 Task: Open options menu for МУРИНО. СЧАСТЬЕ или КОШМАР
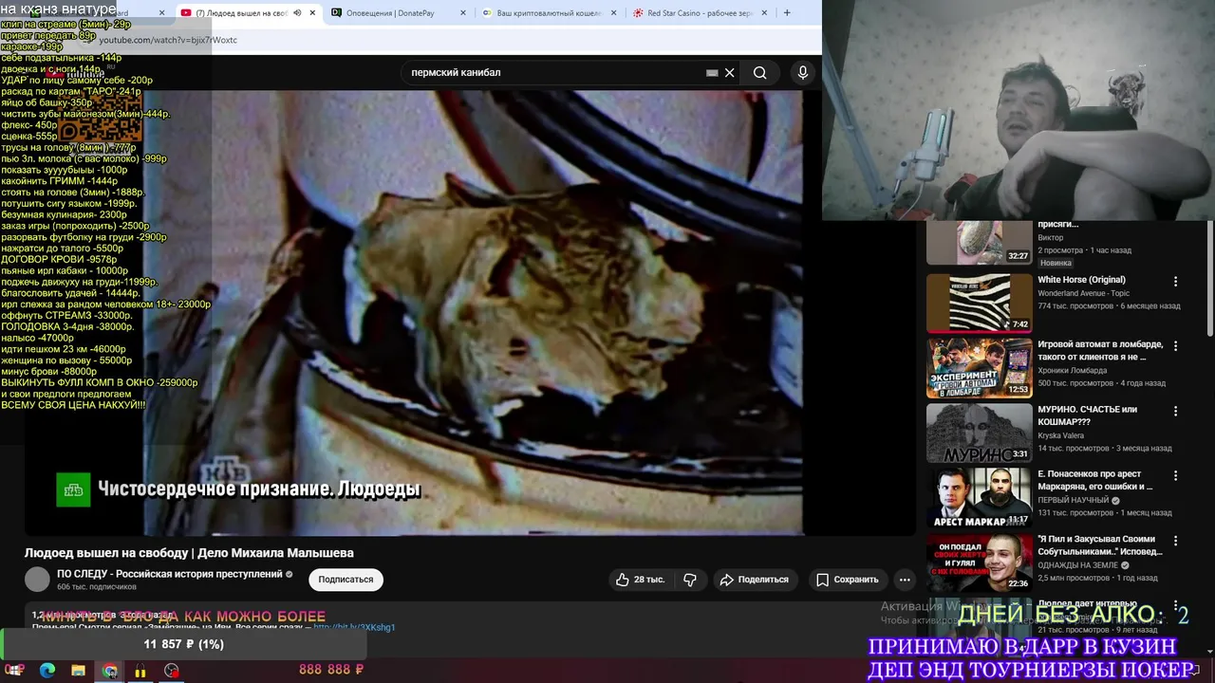coord(1175,411)
